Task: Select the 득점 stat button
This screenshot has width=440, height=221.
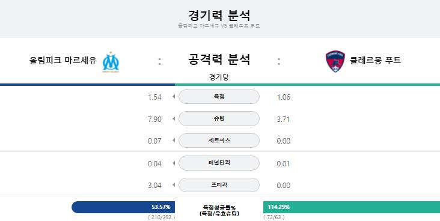Action: (219, 97)
